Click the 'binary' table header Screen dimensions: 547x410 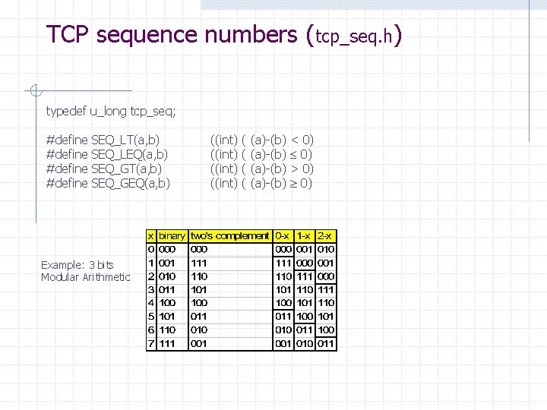172,236
